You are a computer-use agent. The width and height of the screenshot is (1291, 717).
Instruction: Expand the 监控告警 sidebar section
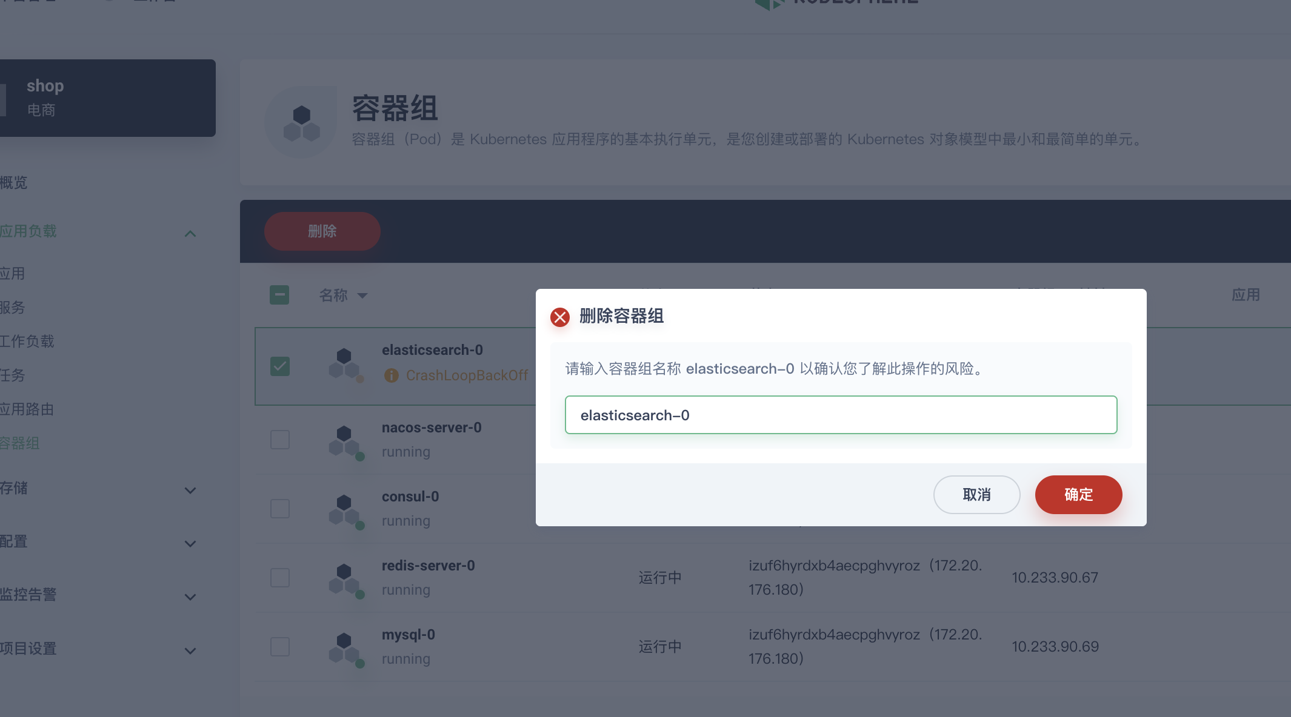190,597
